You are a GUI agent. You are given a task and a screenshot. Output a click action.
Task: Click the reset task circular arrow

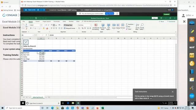[x=38, y=10]
